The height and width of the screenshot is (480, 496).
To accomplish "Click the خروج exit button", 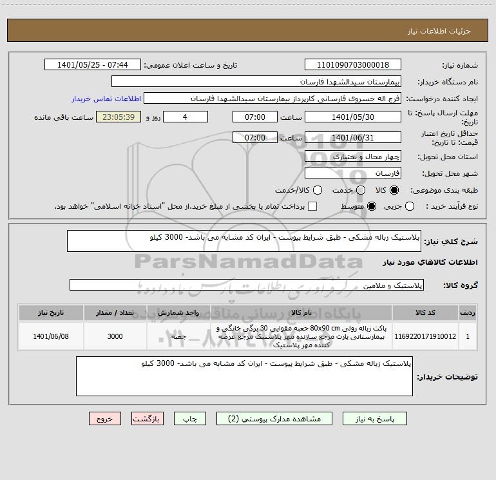I will [105, 419].
